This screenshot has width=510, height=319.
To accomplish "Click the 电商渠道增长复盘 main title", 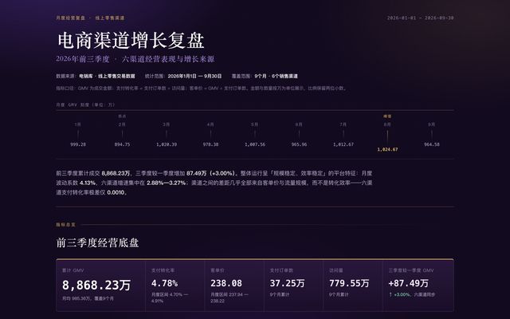I will tap(131, 41).
